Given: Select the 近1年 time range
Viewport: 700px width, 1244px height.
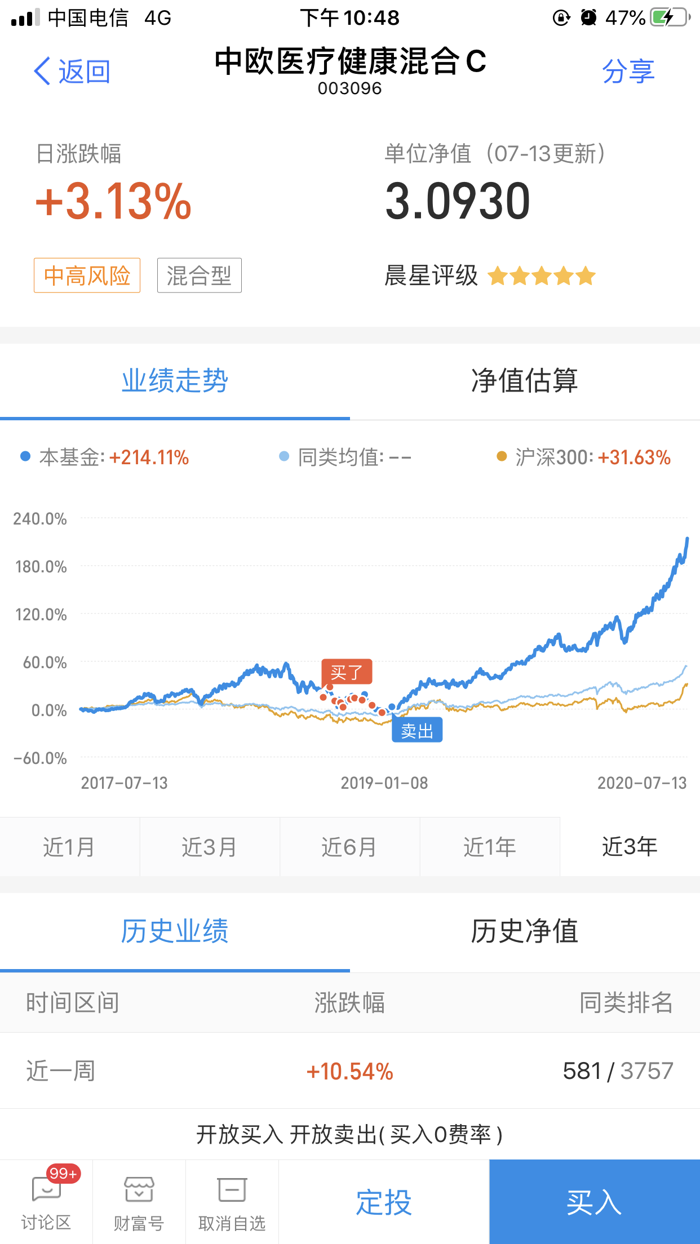Looking at the screenshot, I should click(x=490, y=847).
